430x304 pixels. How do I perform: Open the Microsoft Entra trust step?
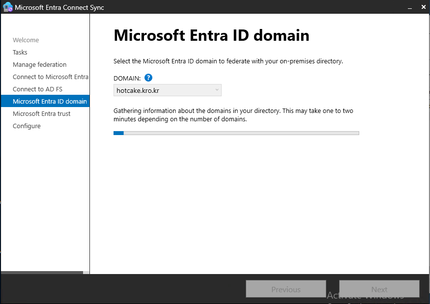pos(41,114)
